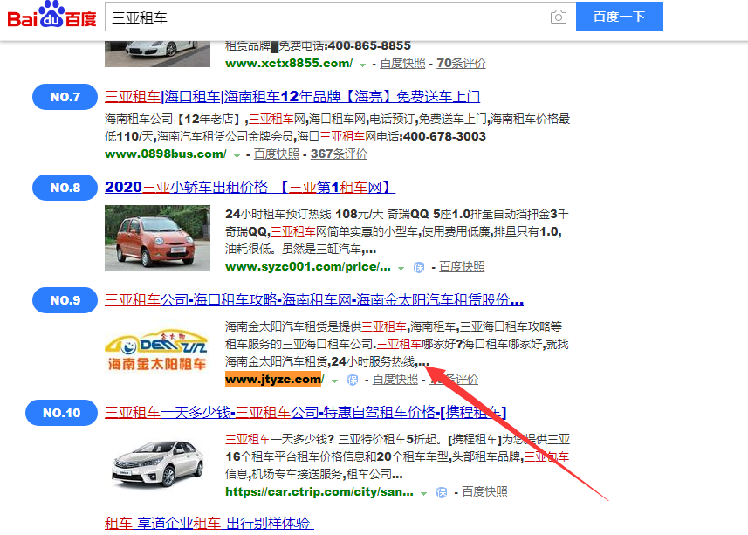Image resolution: width=748 pixels, height=535 pixels.
Task: Expand the dropdown arrow after www.syzc001.com/price
Action: pos(401,268)
